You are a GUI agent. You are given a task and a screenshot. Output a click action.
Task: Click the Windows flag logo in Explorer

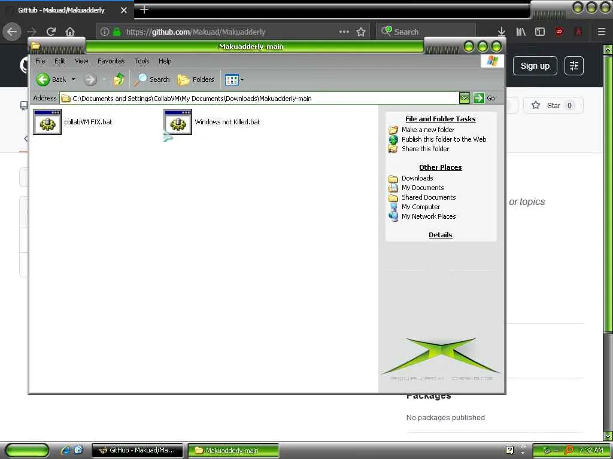click(x=492, y=61)
